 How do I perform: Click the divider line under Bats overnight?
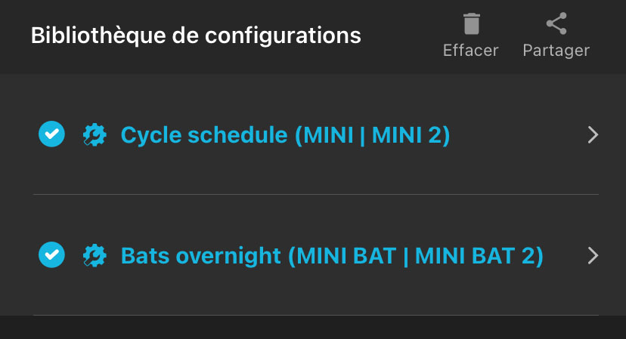point(316,315)
